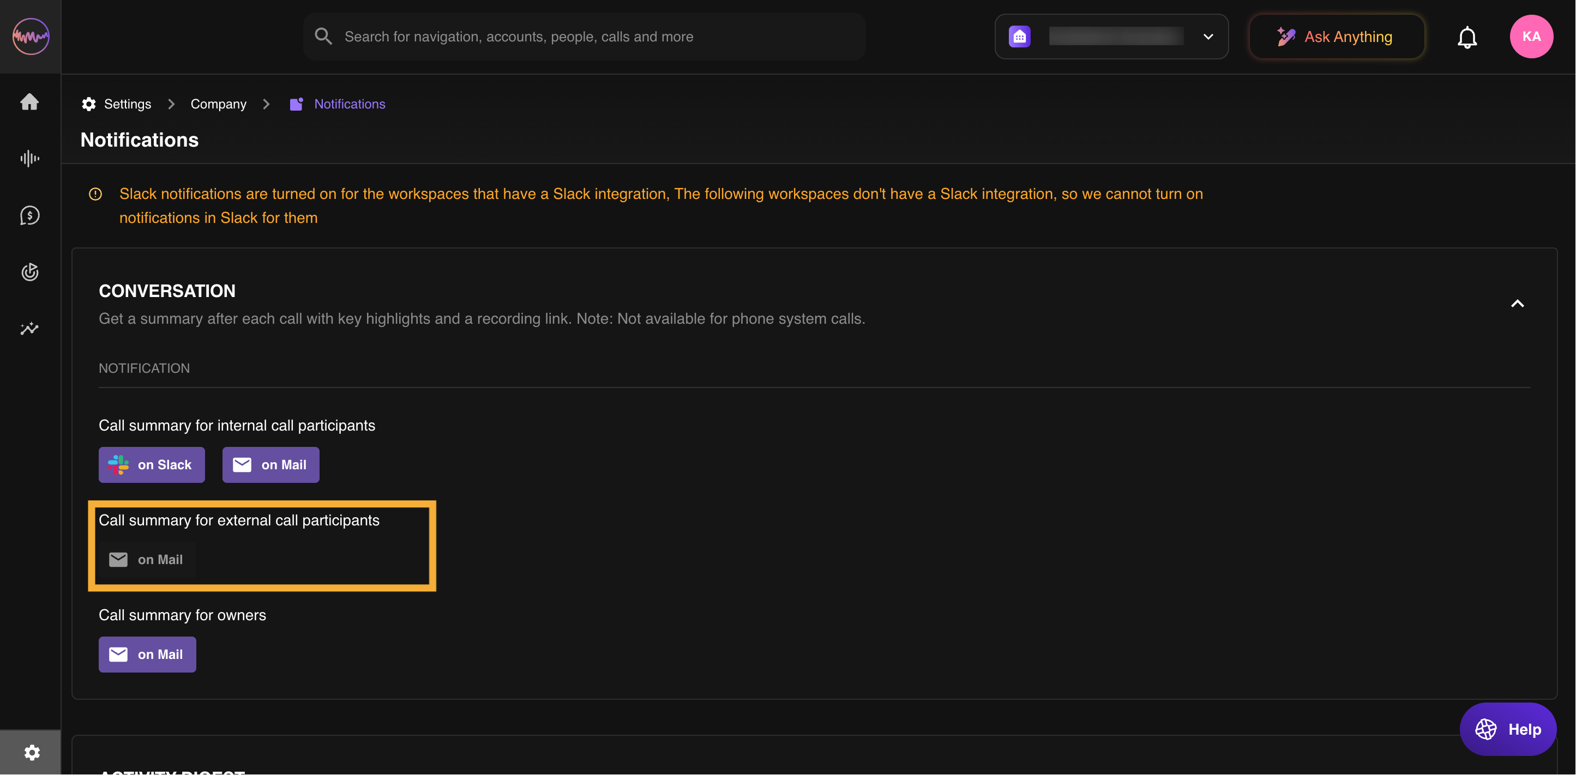The height and width of the screenshot is (775, 1576).
Task: Toggle on Slack for internal call participants
Action: tap(152, 465)
